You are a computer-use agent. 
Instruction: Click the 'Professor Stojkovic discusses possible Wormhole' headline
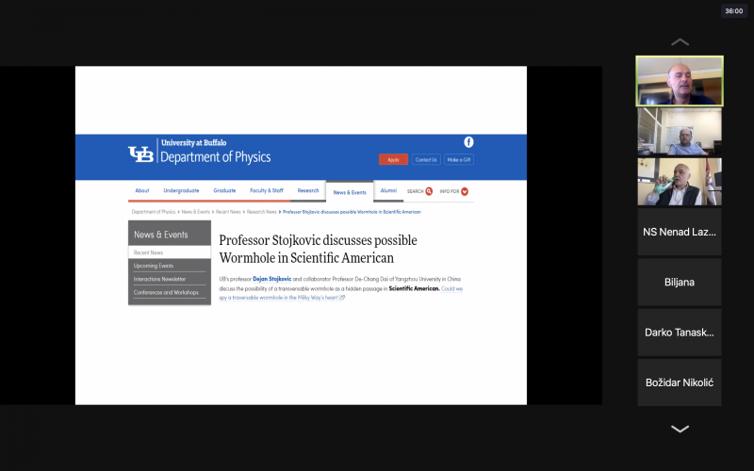coord(318,249)
